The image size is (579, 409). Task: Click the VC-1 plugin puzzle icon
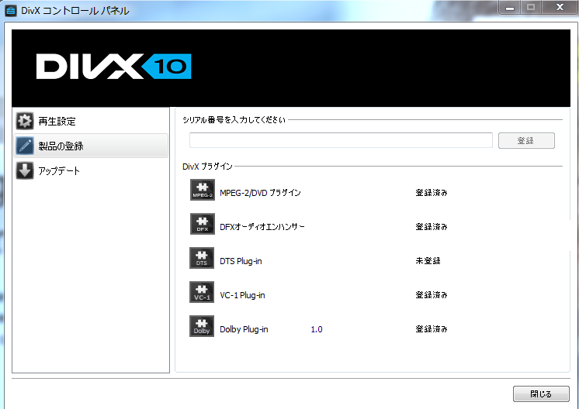click(202, 292)
